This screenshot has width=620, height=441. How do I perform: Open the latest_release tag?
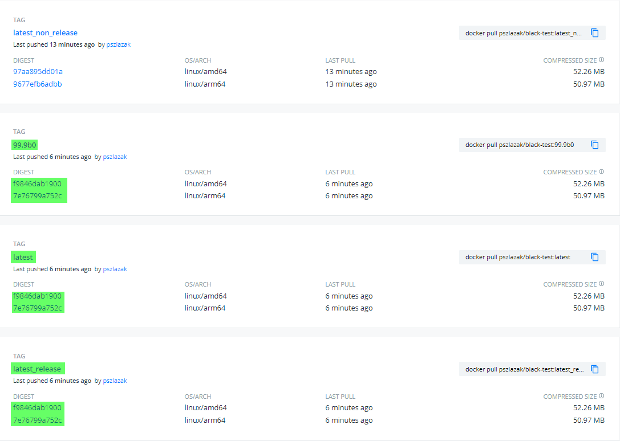coord(37,369)
